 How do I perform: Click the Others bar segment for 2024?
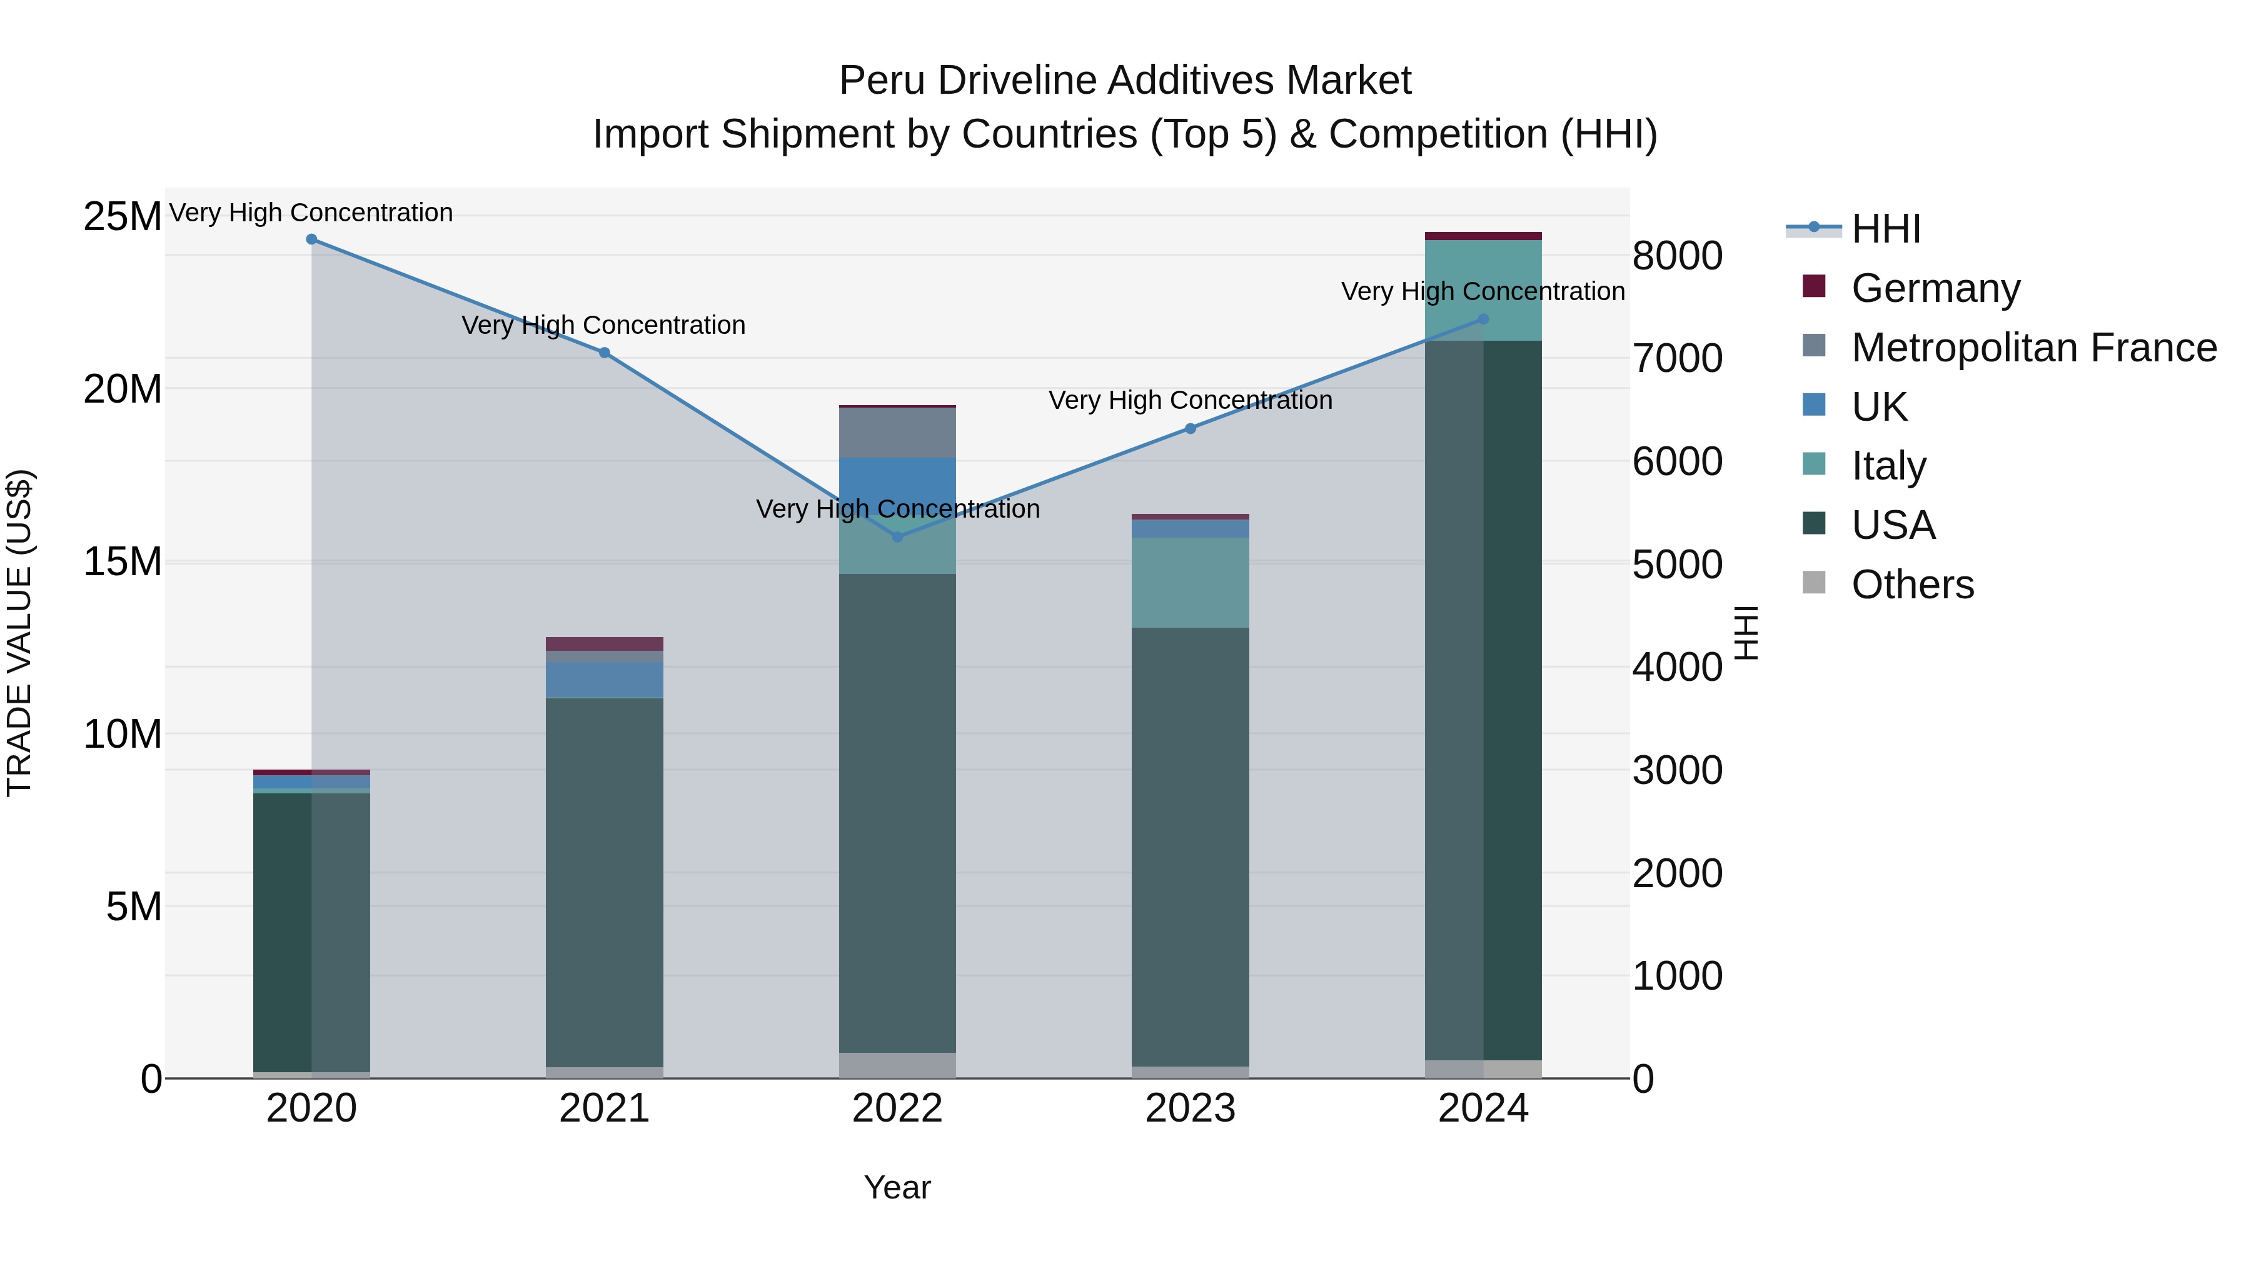(x=1483, y=1070)
